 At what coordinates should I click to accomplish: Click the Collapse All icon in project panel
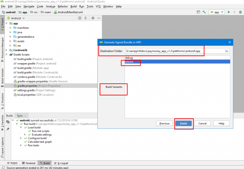pos(86,18)
